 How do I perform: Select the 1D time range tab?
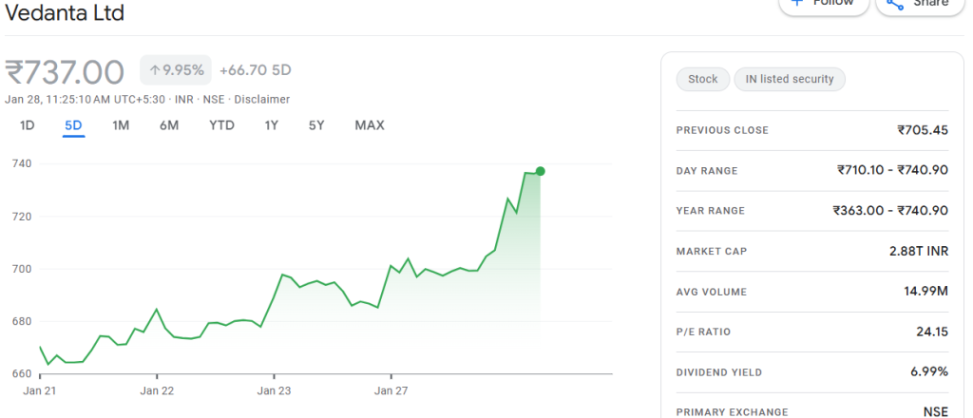pos(27,126)
